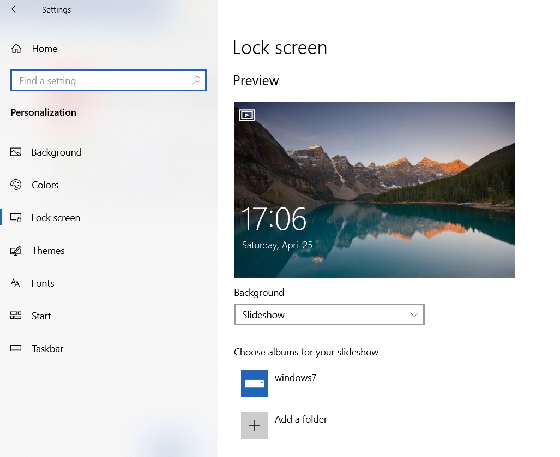Click the Start tiles icon
560x457 pixels.
tap(16, 316)
